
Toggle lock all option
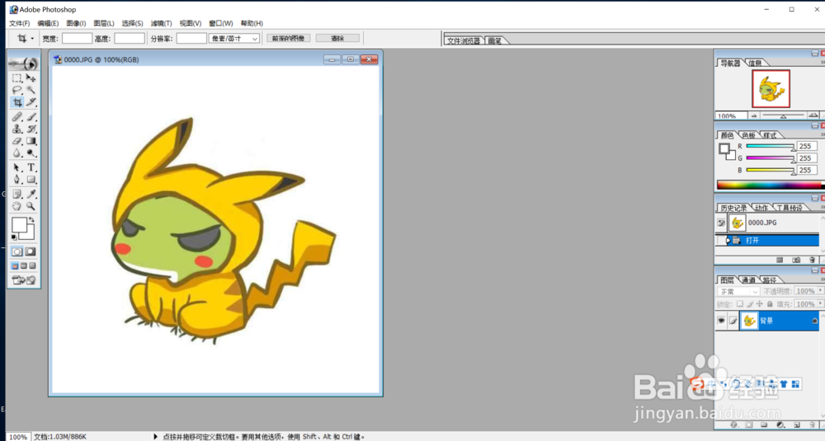pos(770,304)
